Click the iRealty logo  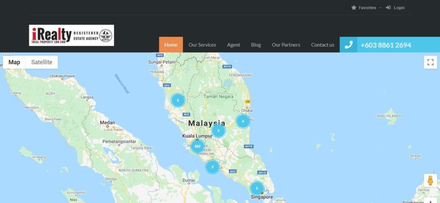click(72, 35)
